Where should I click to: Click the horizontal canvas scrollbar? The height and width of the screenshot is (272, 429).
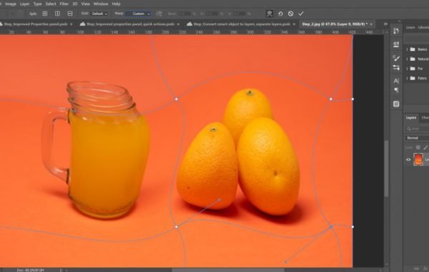tap(228, 270)
